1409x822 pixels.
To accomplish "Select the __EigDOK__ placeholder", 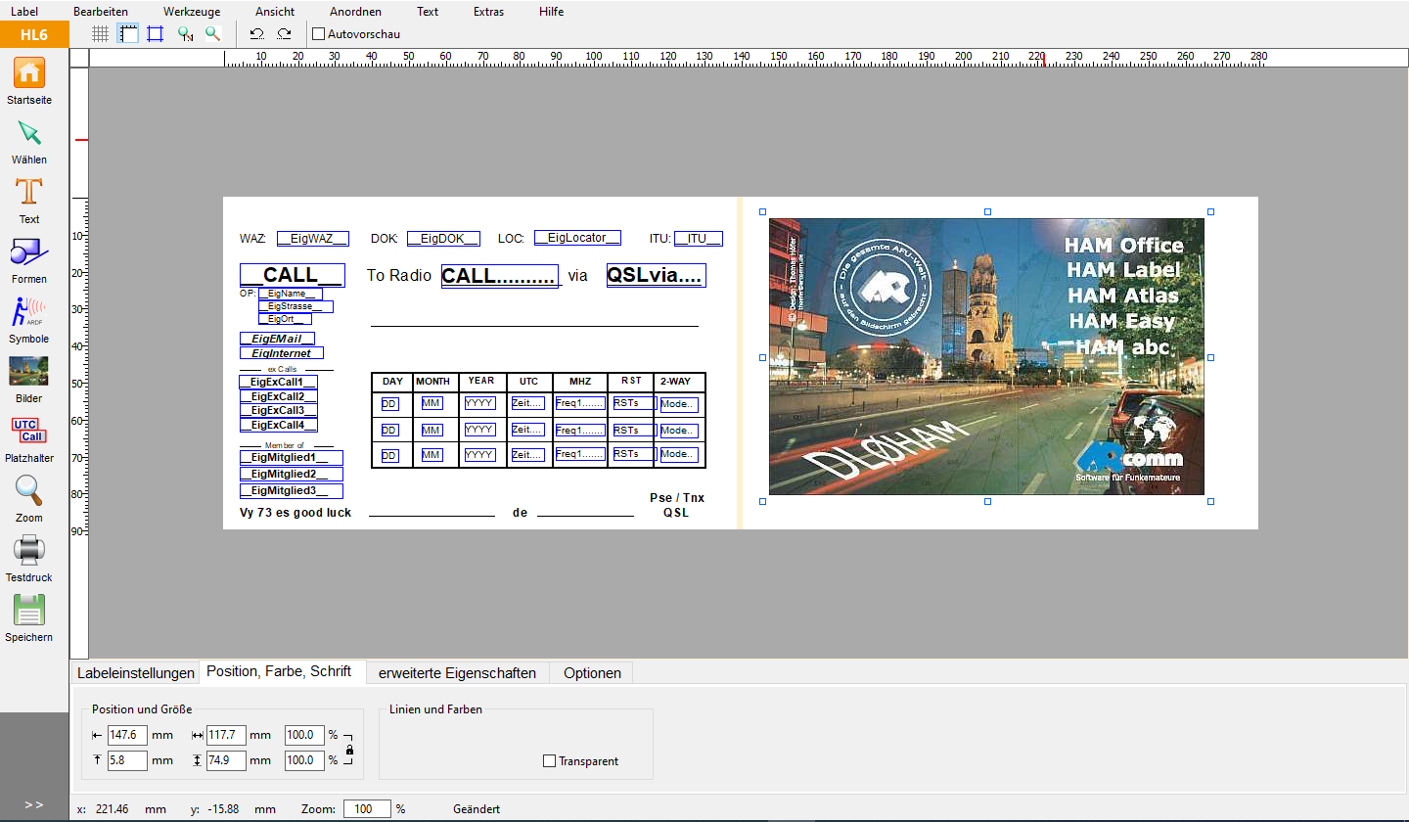I will coord(443,238).
